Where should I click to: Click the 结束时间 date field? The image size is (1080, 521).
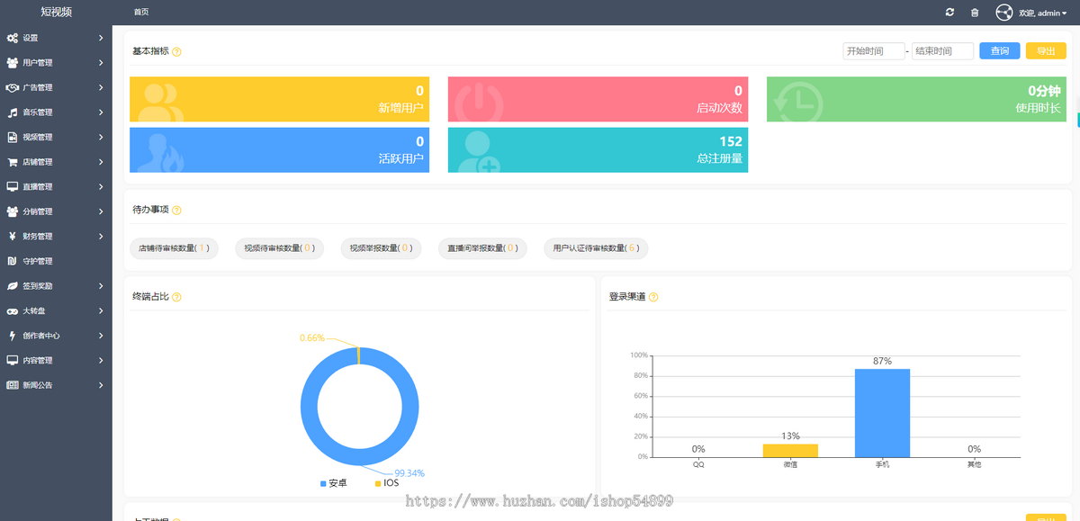point(942,51)
